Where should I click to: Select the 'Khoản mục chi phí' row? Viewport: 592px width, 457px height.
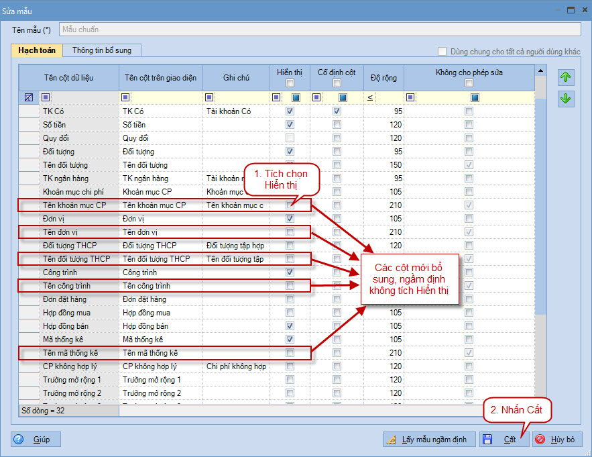pos(276,192)
